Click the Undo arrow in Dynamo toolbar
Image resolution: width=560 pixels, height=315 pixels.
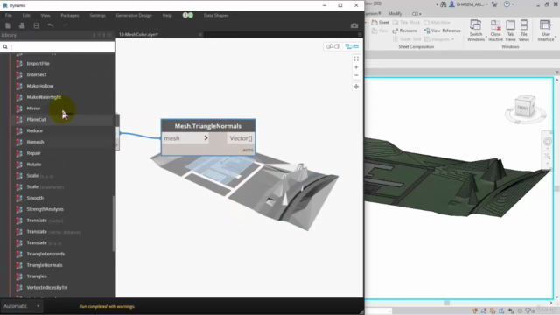(x=51, y=25)
